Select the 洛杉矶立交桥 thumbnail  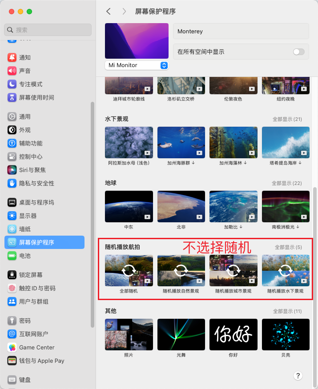click(x=181, y=86)
